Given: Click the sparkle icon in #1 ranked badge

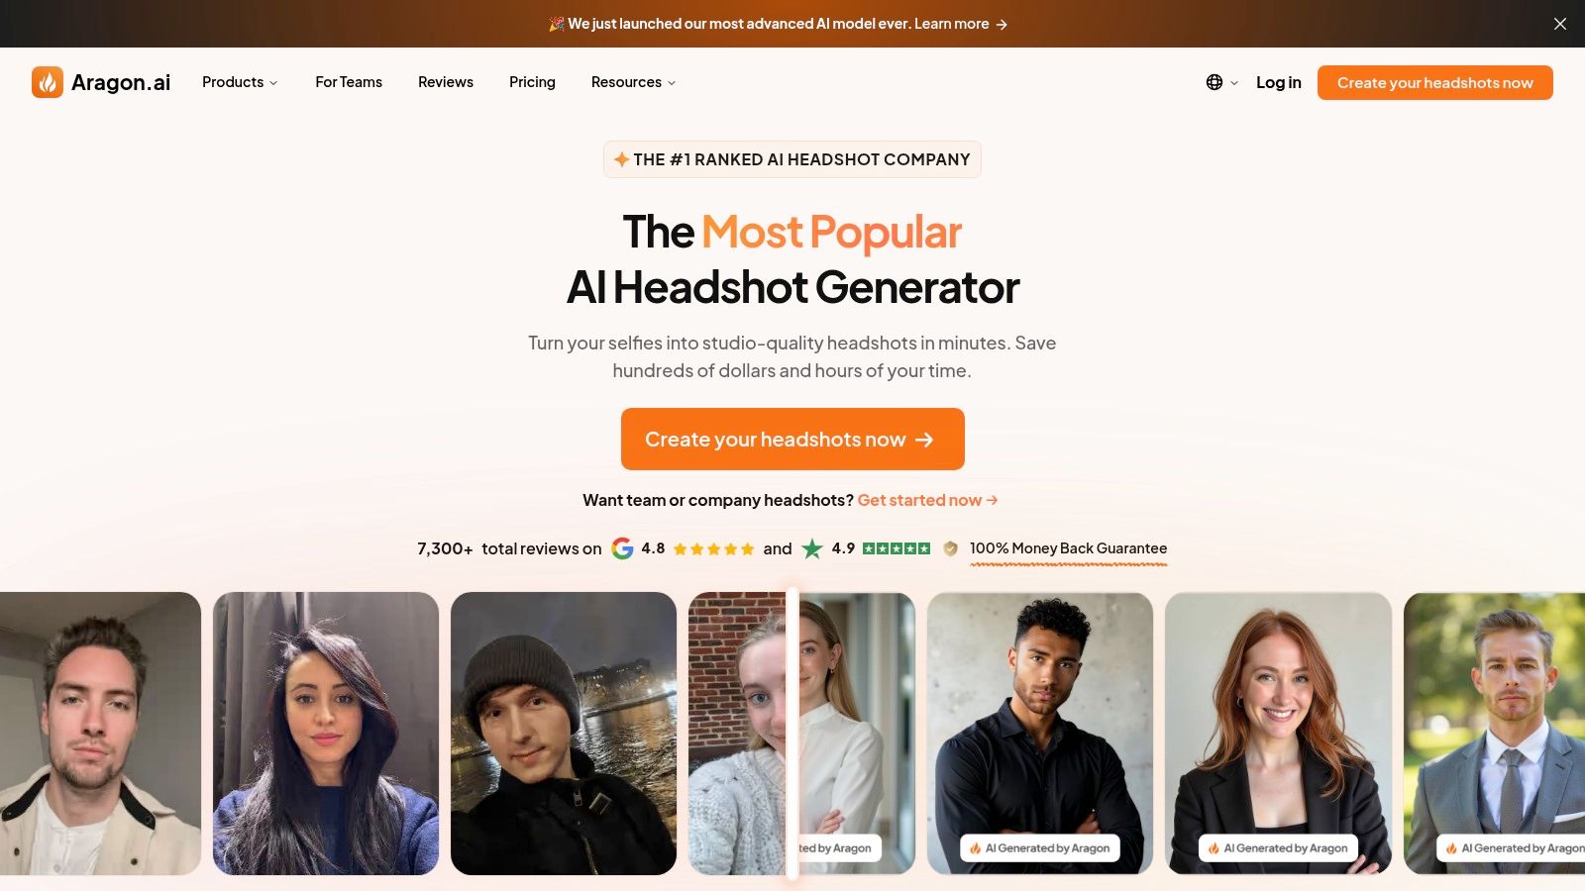Looking at the screenshot, I should click(621, 159).
